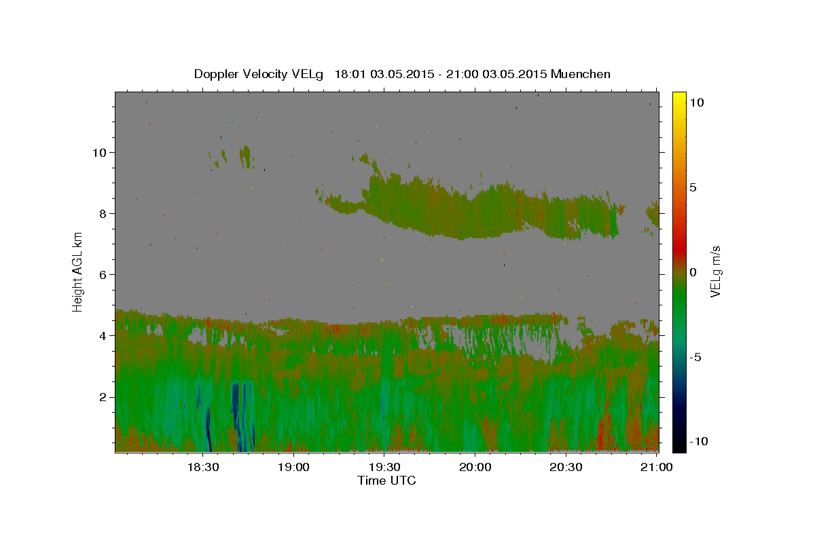Click the height axis label 4

(x=103, y=335)
